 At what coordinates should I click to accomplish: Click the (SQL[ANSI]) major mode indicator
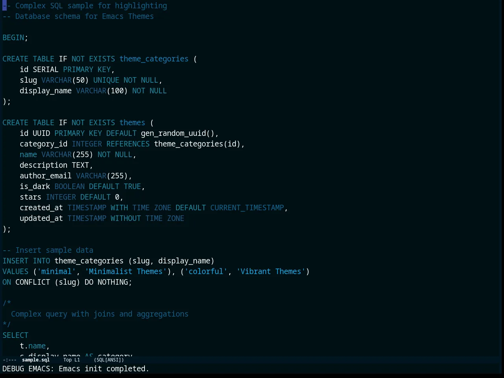(x=109, y=360)
